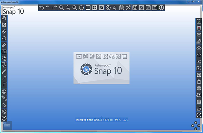Viewport: 203px width, 133px height.
Task: Send via web mail globe-envelope icon
Action: (199, 41)
